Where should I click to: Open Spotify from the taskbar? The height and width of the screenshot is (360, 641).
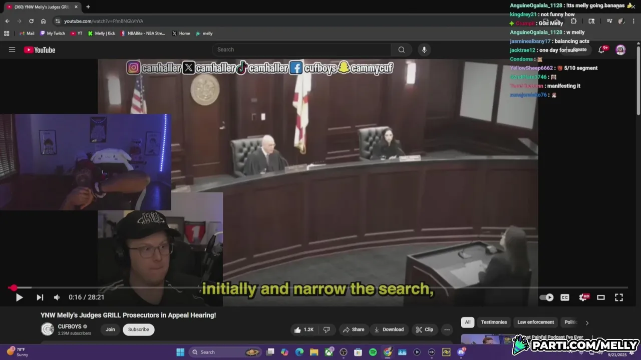coord(373,352)
